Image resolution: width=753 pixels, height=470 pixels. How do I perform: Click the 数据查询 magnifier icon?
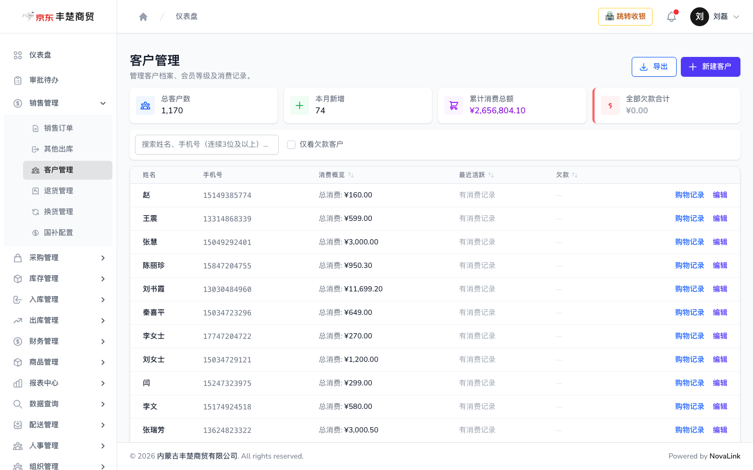point(18,404)
